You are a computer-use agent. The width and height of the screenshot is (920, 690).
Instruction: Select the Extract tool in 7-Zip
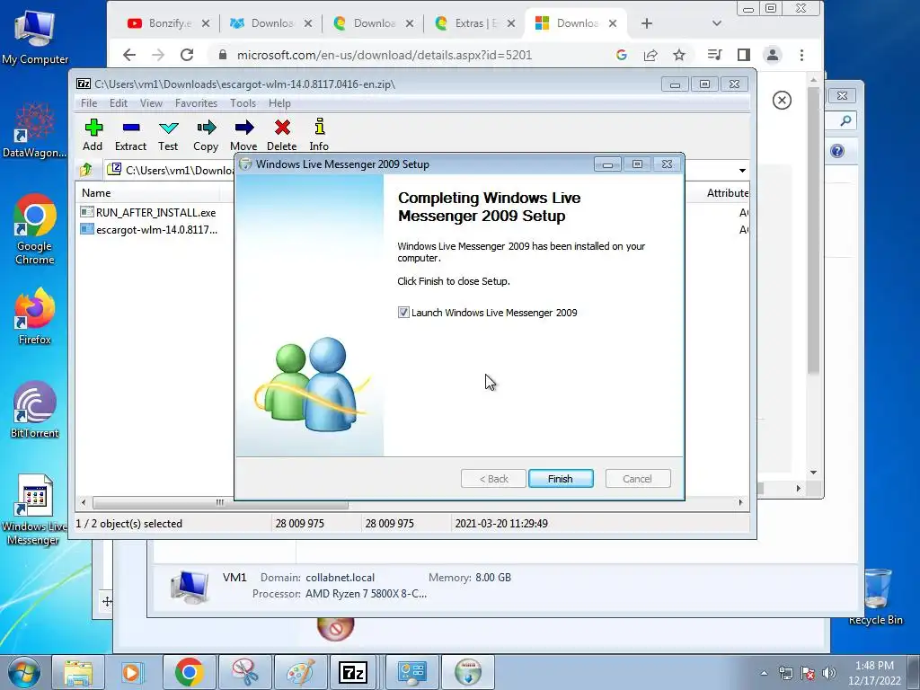point(130,135)
